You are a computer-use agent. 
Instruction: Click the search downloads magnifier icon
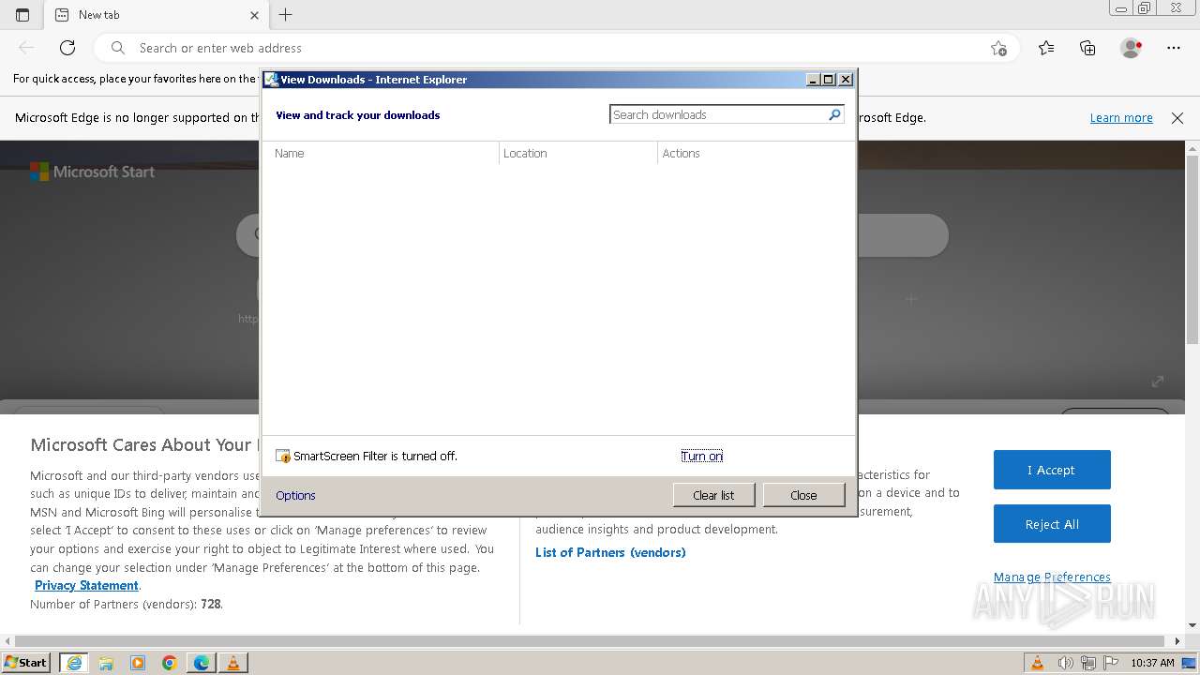tap(834, 114)
